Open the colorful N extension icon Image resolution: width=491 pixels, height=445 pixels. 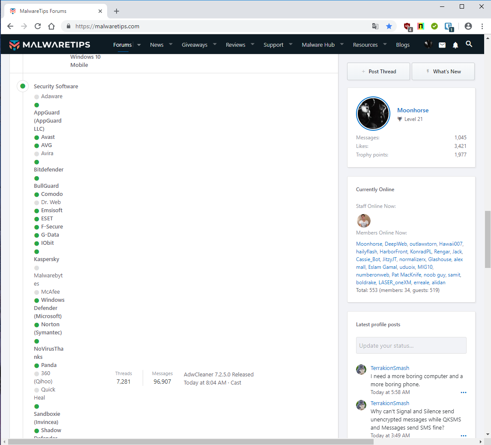pyautogui.click(x=421, y=26)
